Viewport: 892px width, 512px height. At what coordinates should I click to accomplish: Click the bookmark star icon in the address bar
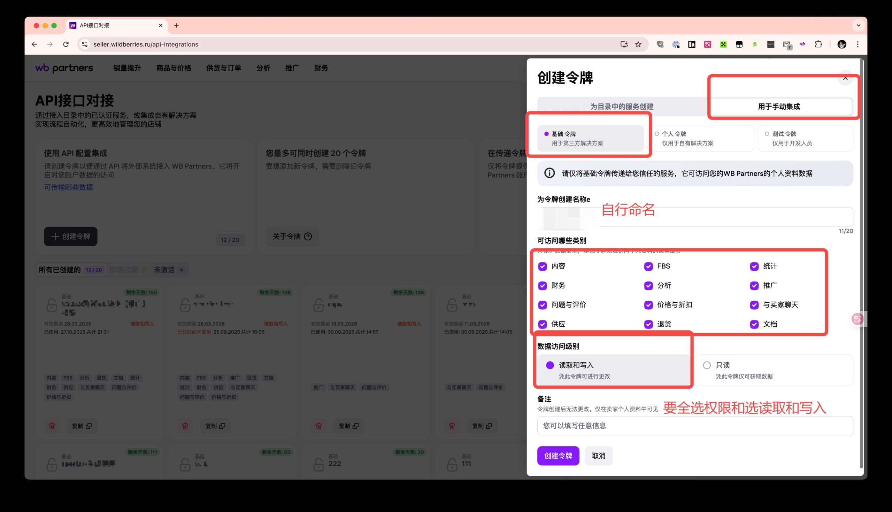638,44
